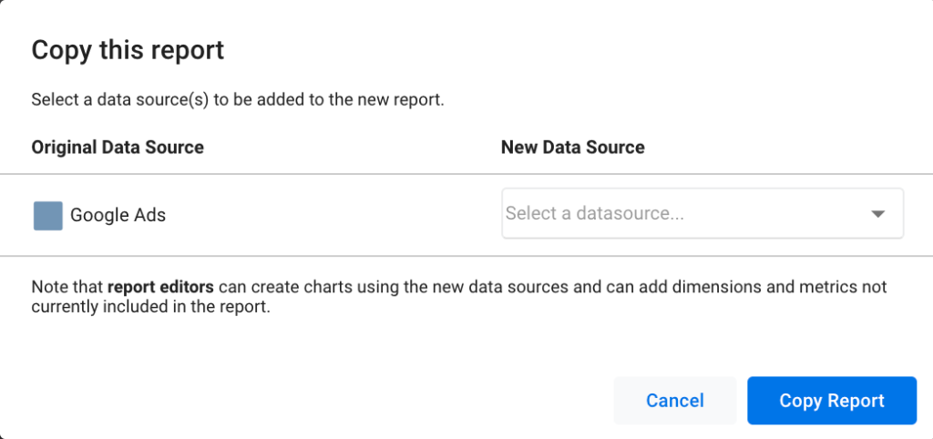Image resolution: width=933 pixels, height=439 pixels.
Task: Click the Copy this report dialog title
Action: [128, 51]
